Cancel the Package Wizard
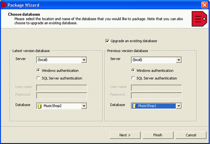 191,135
